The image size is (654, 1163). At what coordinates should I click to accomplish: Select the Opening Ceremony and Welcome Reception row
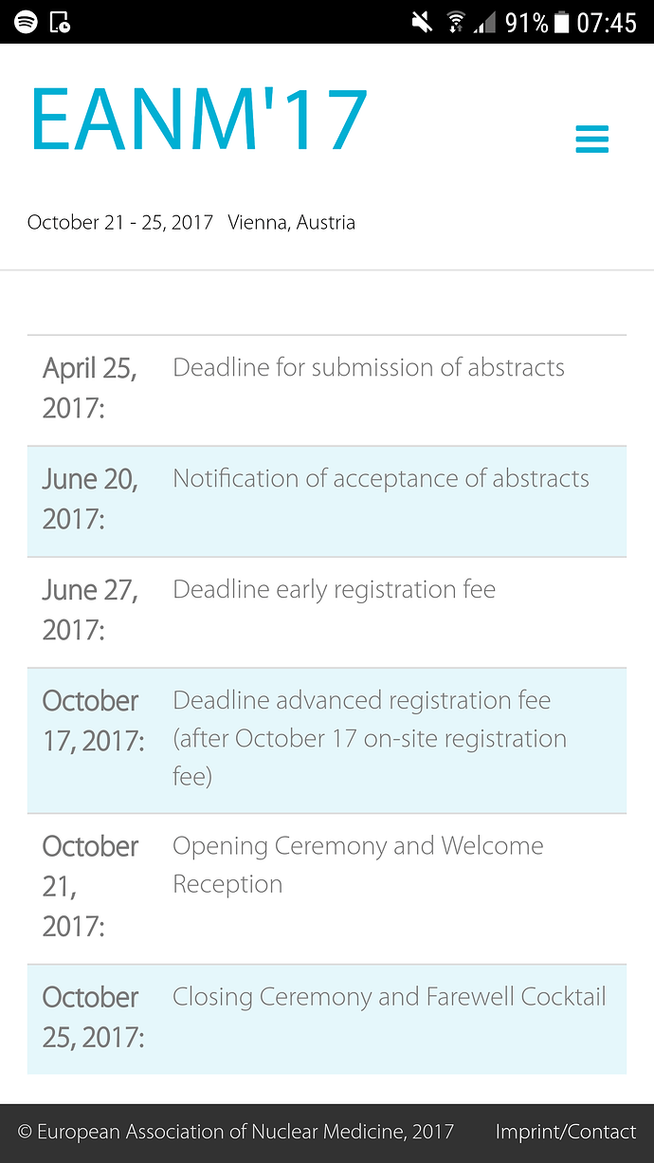(x=327, y=888)
